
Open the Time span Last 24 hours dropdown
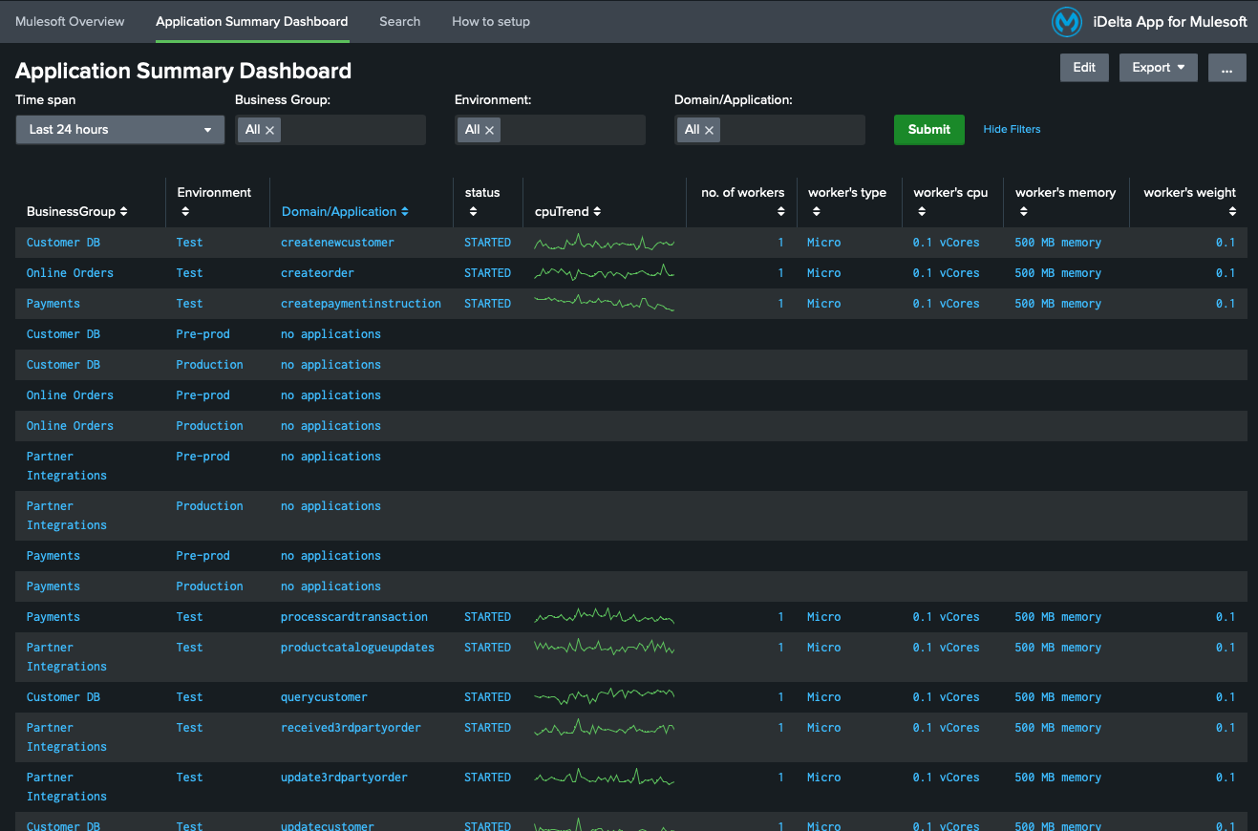120,130
